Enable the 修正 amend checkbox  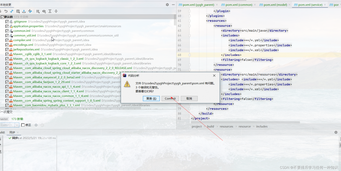pos(23,125)
